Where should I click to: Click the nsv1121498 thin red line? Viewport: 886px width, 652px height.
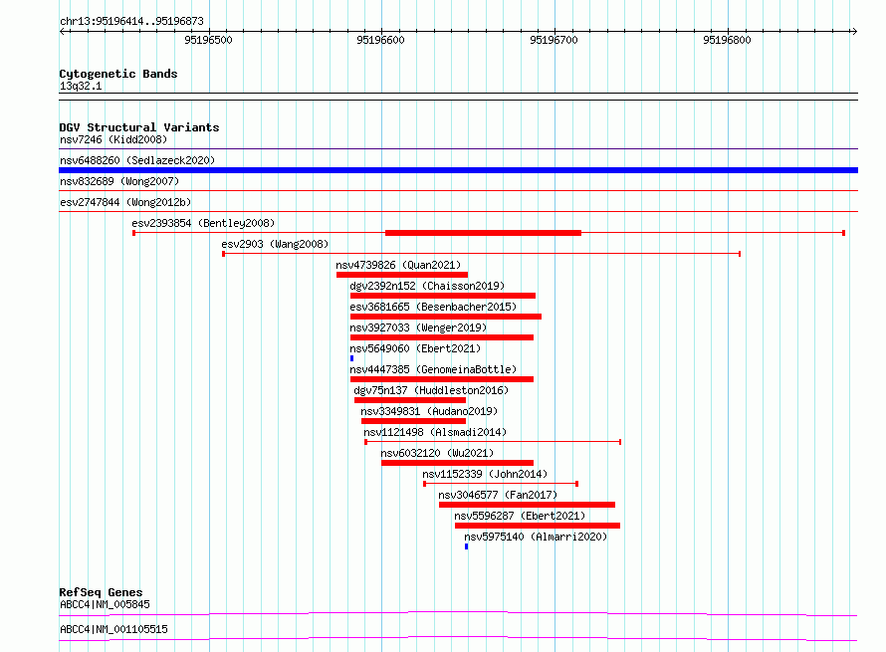(494, 442)
